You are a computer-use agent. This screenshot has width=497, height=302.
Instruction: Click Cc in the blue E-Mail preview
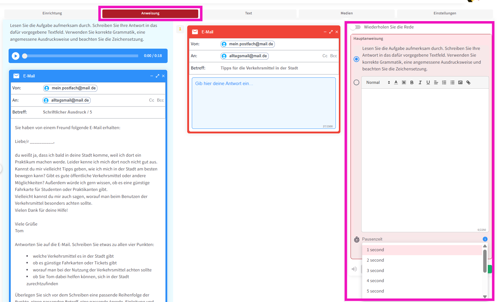click(151, 100)
